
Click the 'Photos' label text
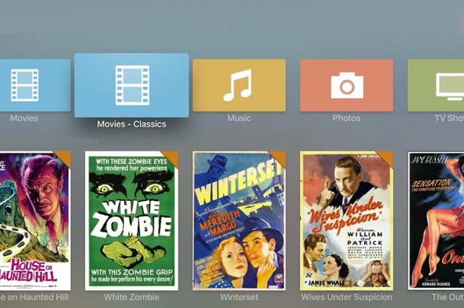347,118
